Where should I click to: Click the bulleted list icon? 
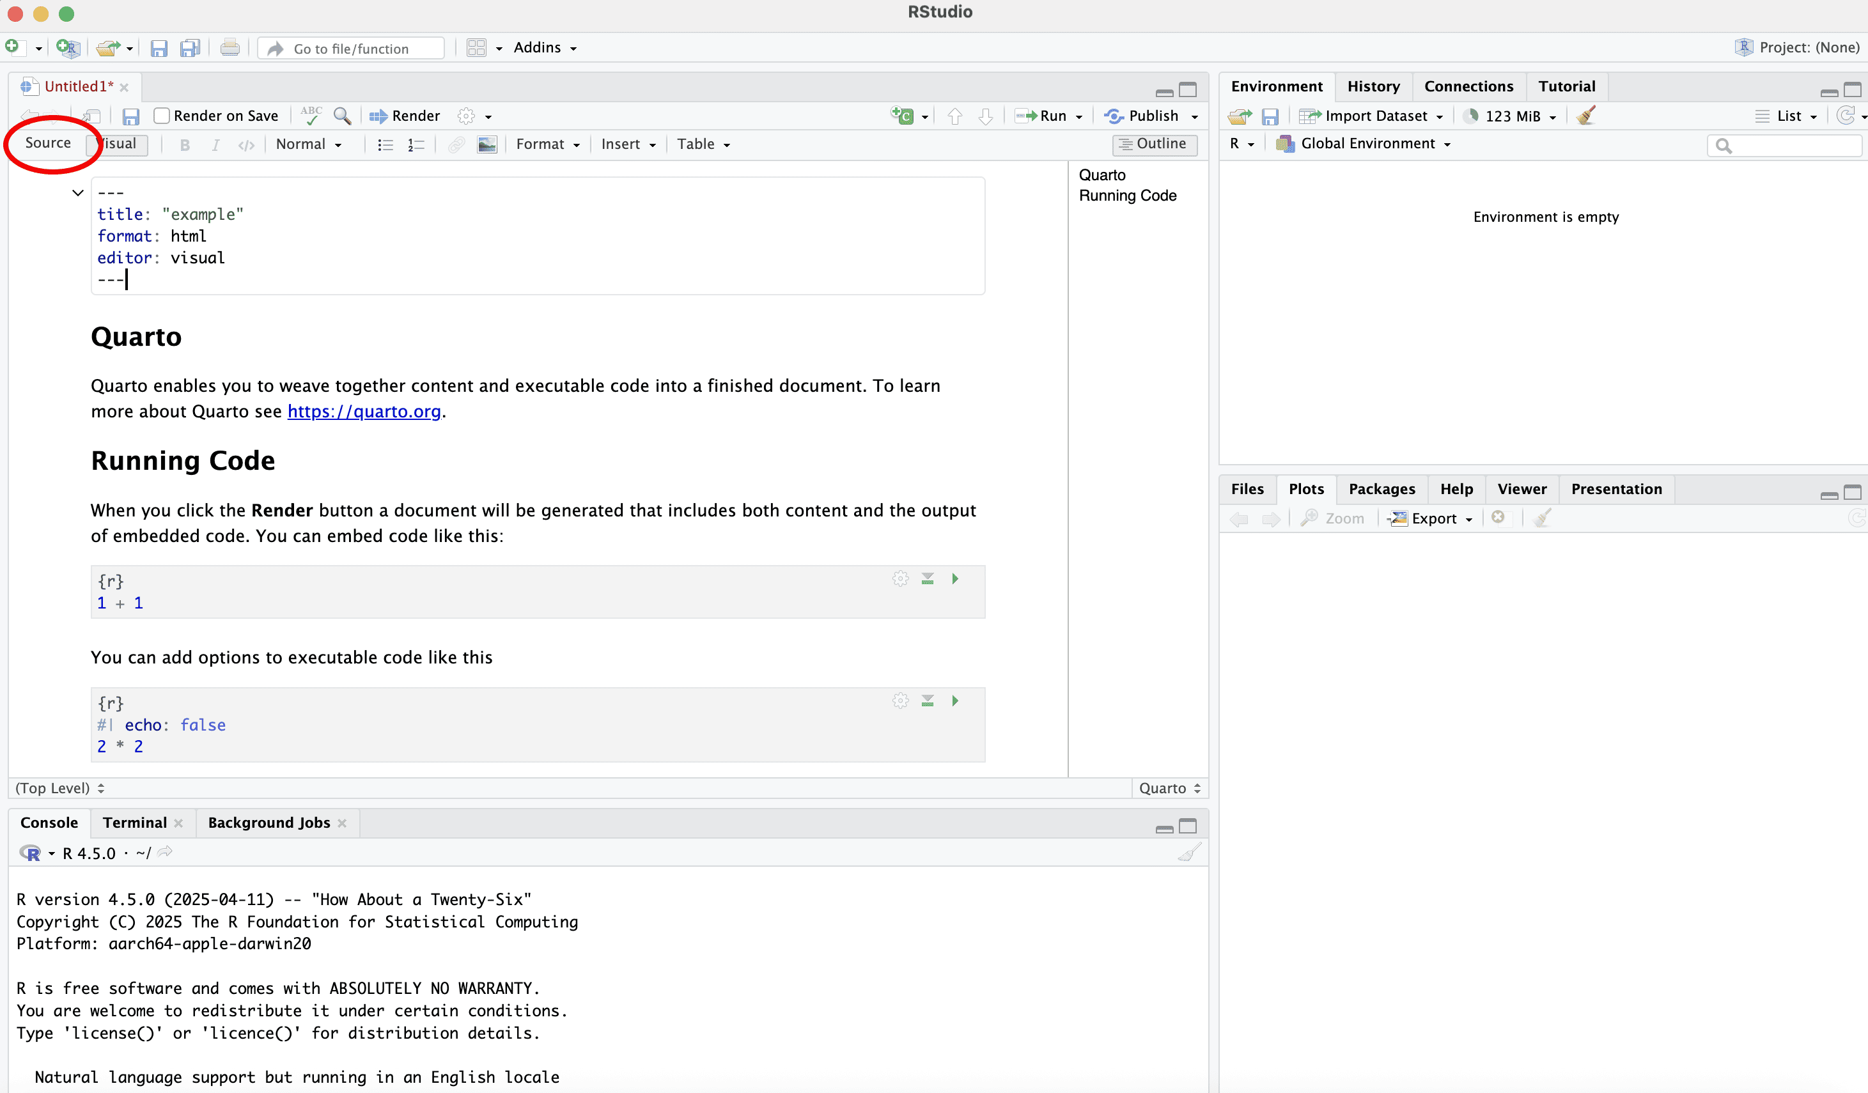click(x=385, y=144)
